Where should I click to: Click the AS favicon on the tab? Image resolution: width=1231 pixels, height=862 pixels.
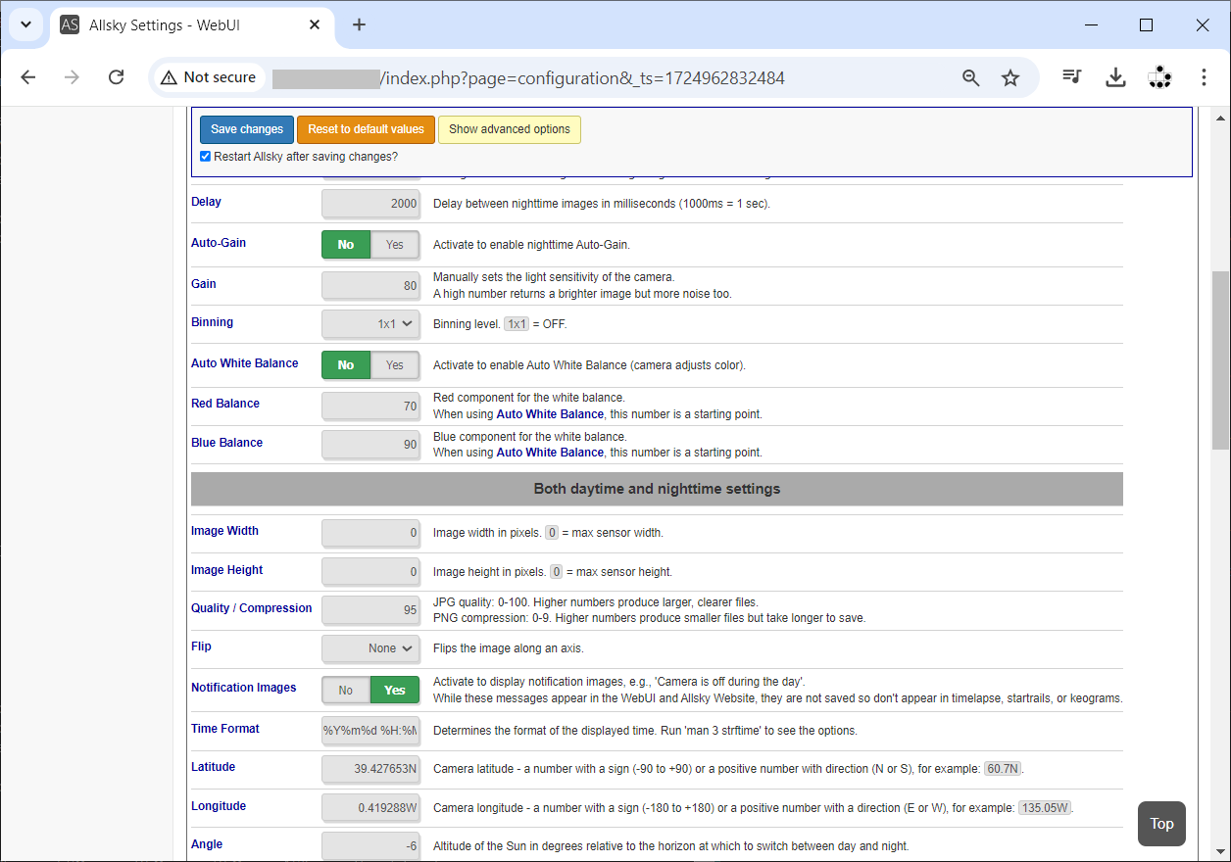coord(70,24)
